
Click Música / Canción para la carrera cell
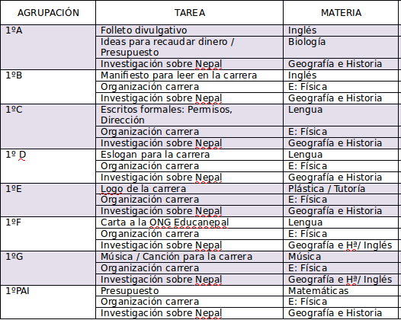pos(190,257)
